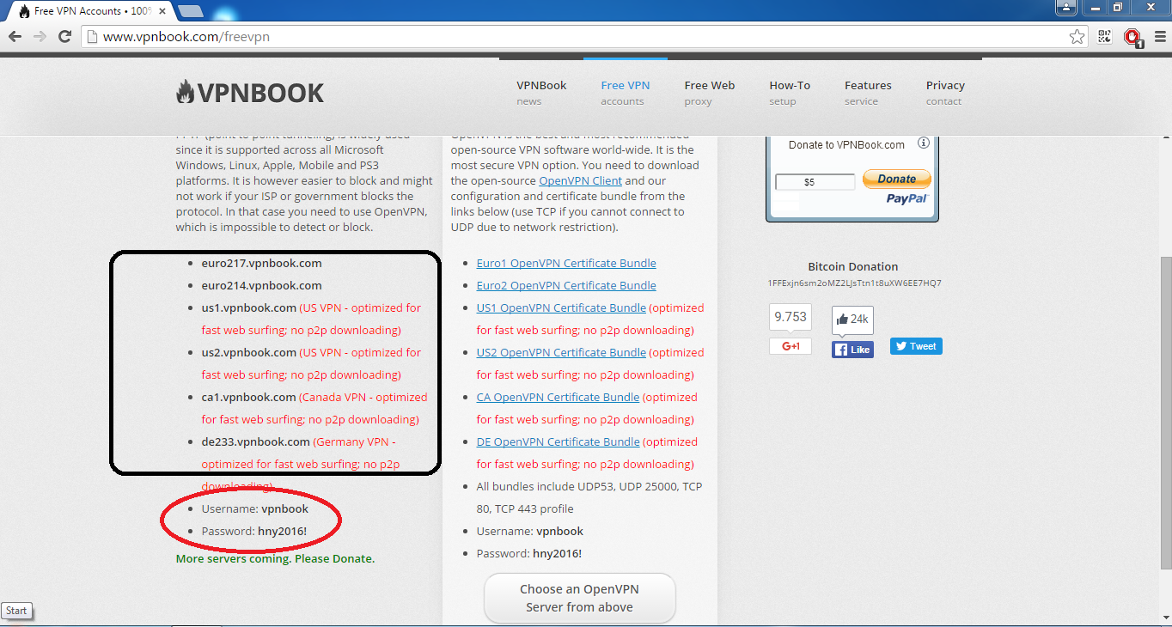This screenshot has width=1172, height=627.
Task: Download DE OpenVPN Certificate Bundle
Action: (559, 442)
